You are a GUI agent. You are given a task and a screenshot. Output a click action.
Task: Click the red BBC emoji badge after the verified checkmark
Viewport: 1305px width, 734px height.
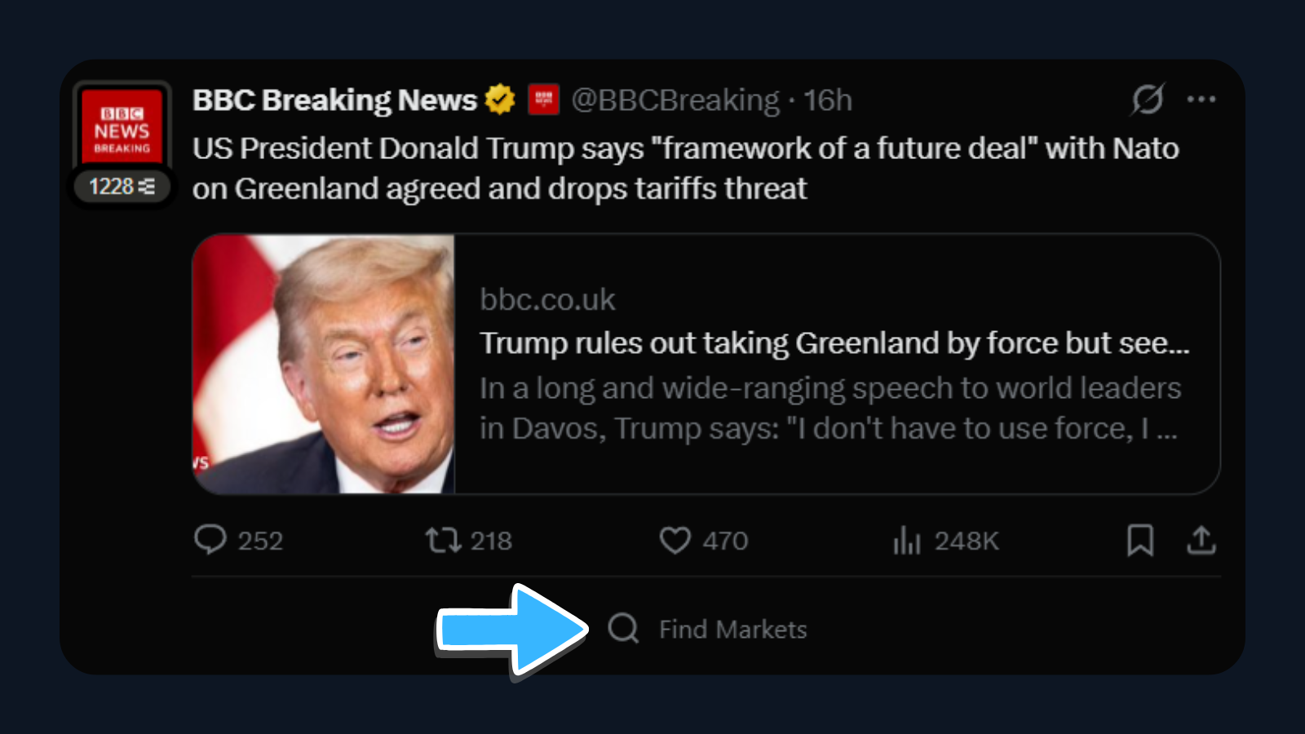[x=544, y=99]
